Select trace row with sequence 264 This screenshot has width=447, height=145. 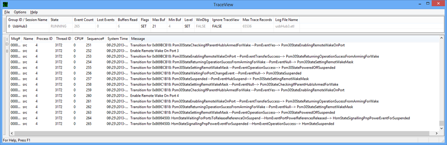[x=224, y=118]
